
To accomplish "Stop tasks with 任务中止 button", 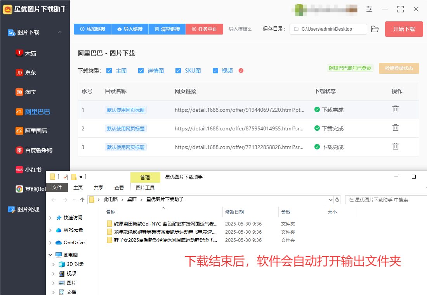I will point(205,29).
